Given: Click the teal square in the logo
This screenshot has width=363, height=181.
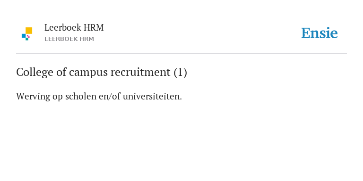Looking at the screenshot, I should [27, 39].
